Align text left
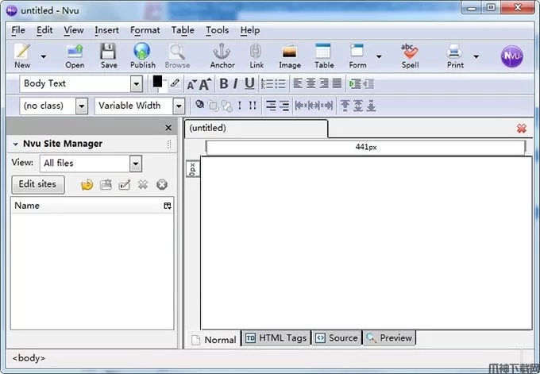 click(298, 83)
